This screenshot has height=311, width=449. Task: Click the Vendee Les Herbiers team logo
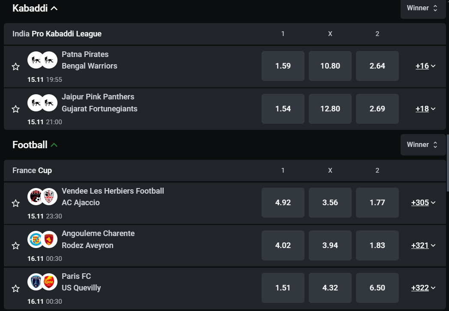[x=35, y=197]
